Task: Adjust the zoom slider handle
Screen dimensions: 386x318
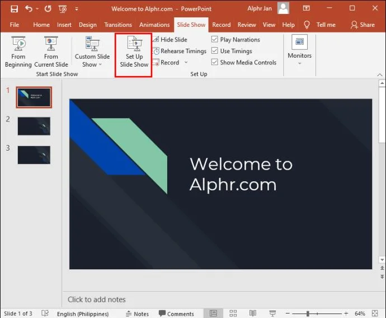Action: (308, 314)
